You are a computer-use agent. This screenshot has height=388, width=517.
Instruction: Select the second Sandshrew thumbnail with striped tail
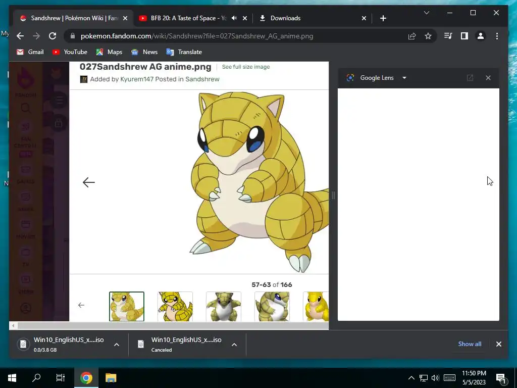click(x=175, y=306)
